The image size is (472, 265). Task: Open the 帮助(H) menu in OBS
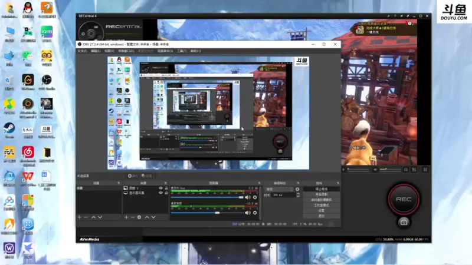[x=195, y=51]
